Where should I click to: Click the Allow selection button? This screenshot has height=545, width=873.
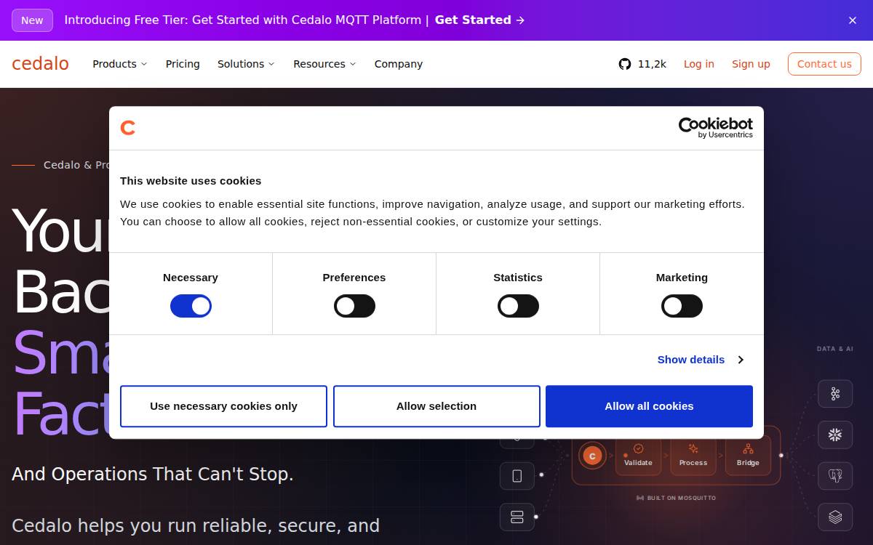pyautogui.click(x=436, y=406)
